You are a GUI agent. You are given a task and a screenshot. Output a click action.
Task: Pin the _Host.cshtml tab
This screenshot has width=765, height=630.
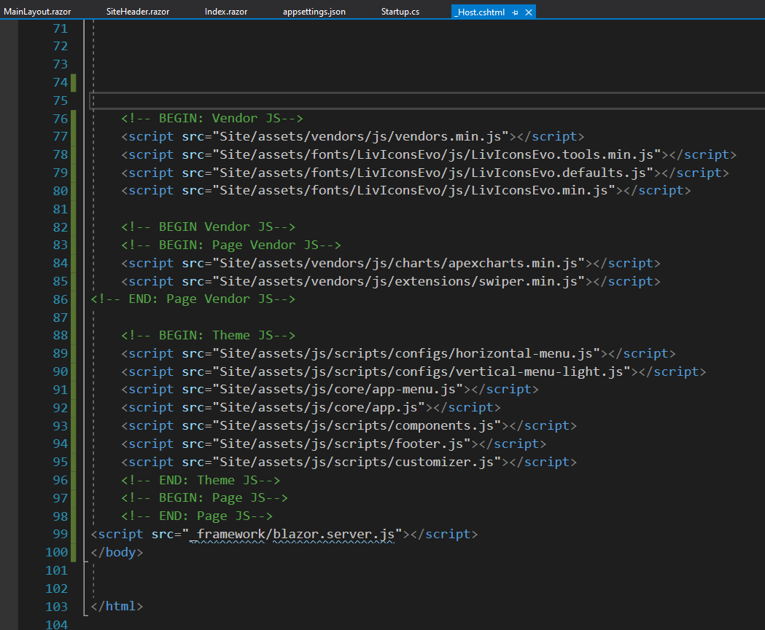(516, 12)
